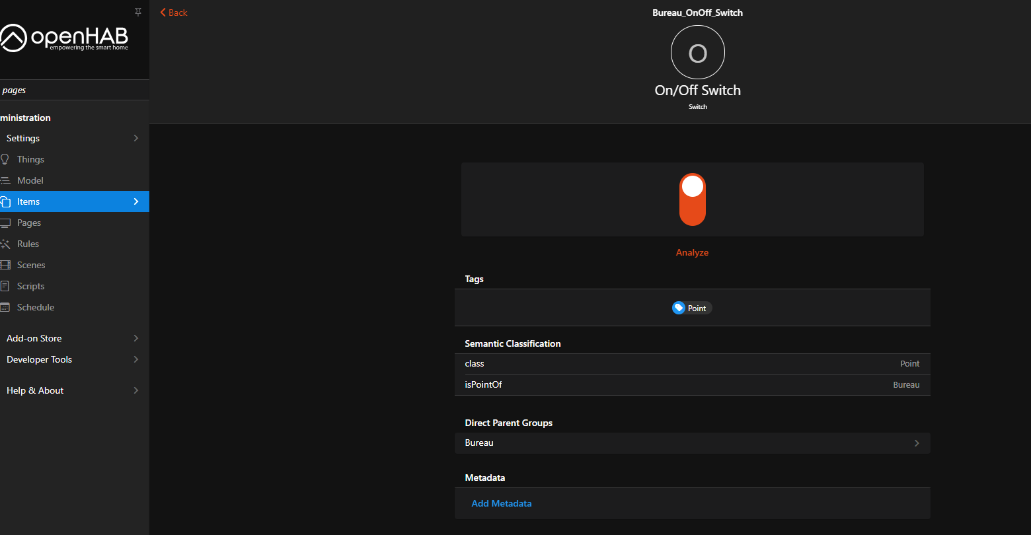Screen dimensions: 1031x535
Task: Open the Settings menu entry
Action: coord(22,138)
